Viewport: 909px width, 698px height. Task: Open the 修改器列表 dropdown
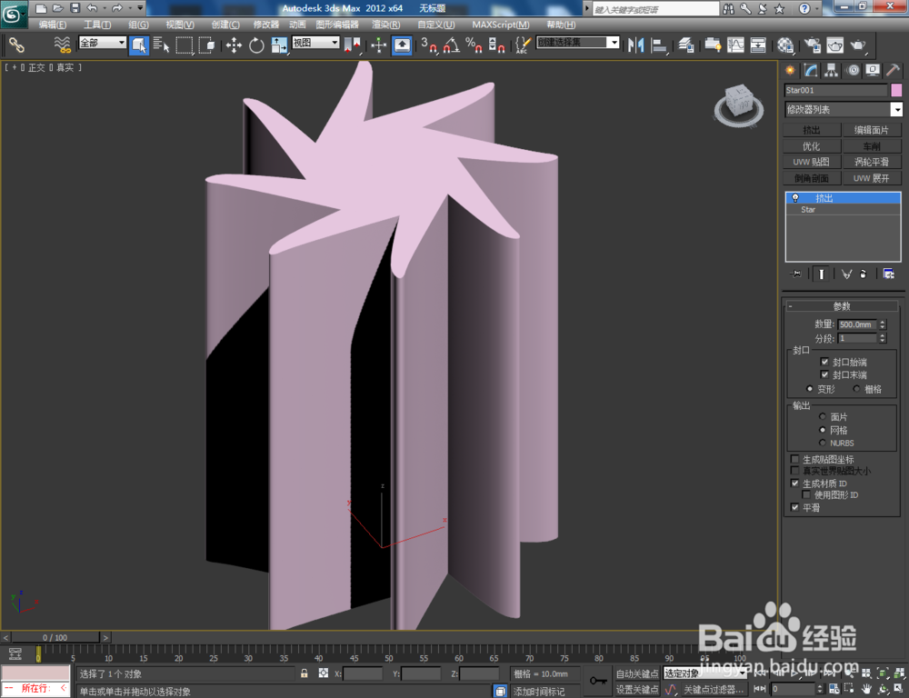(896, 109)
